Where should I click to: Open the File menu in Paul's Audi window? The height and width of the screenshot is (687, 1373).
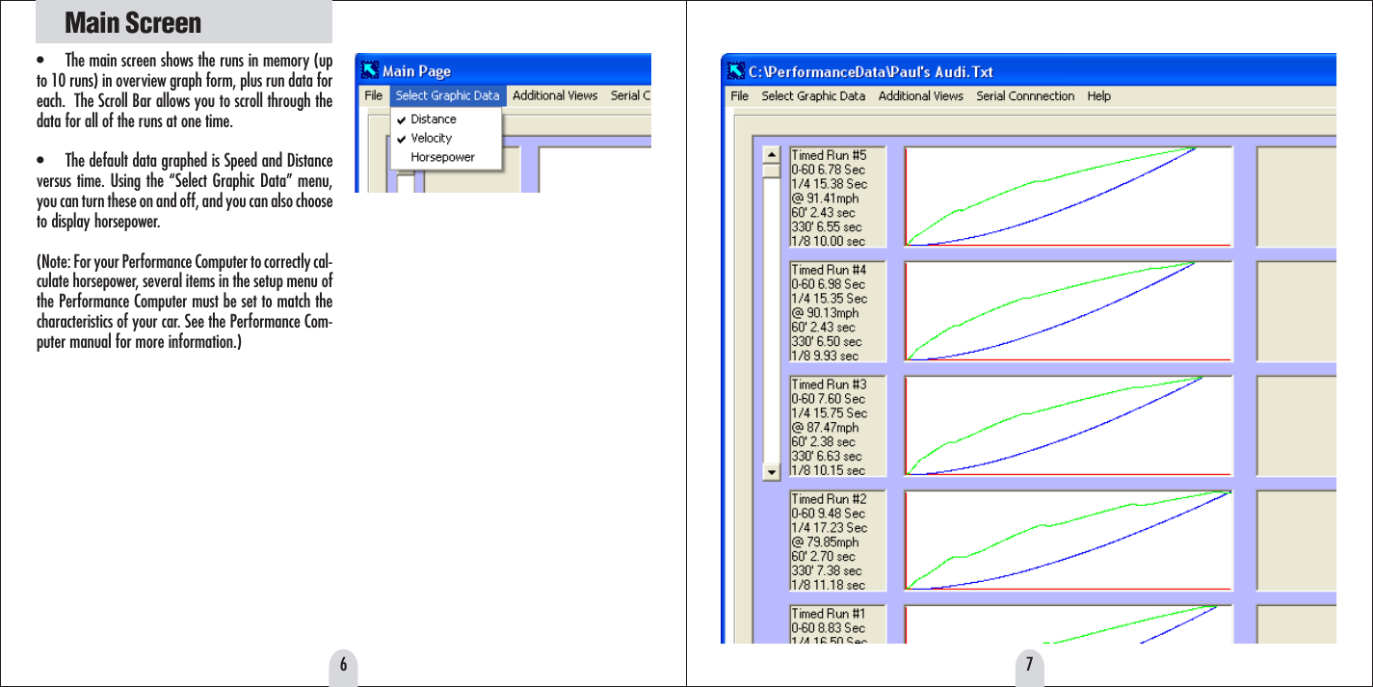(739, 95)
